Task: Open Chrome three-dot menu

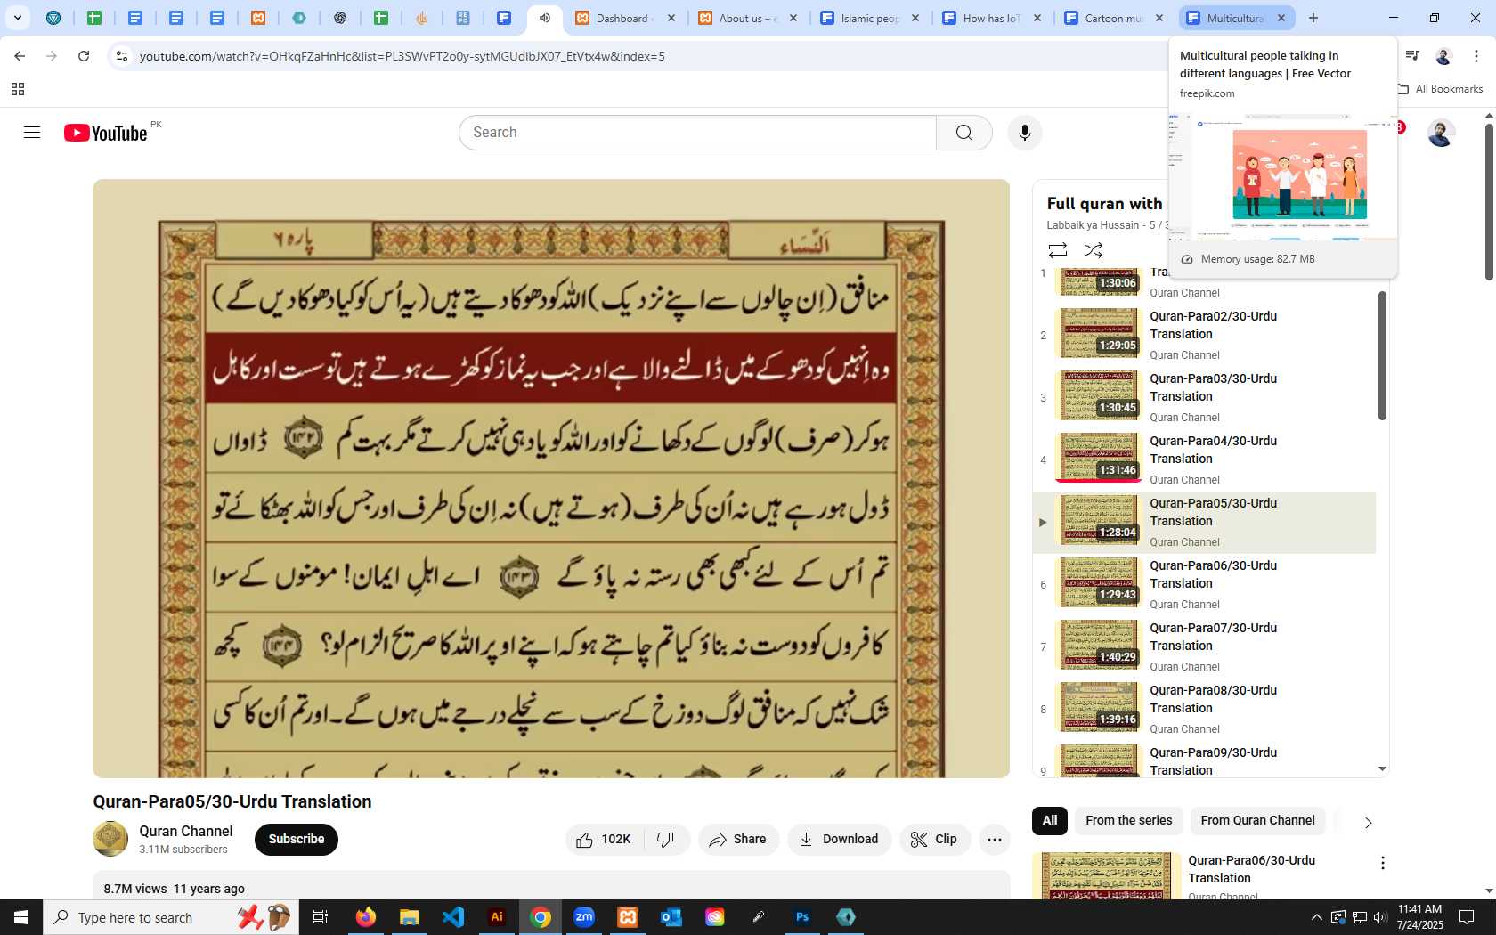Action: tap(1476, 56)
